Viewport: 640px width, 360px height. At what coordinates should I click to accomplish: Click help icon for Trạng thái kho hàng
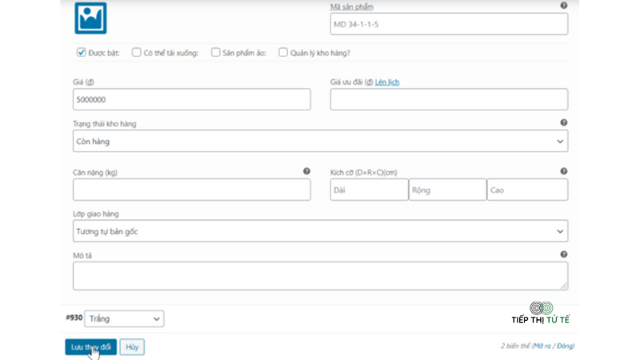564,122
